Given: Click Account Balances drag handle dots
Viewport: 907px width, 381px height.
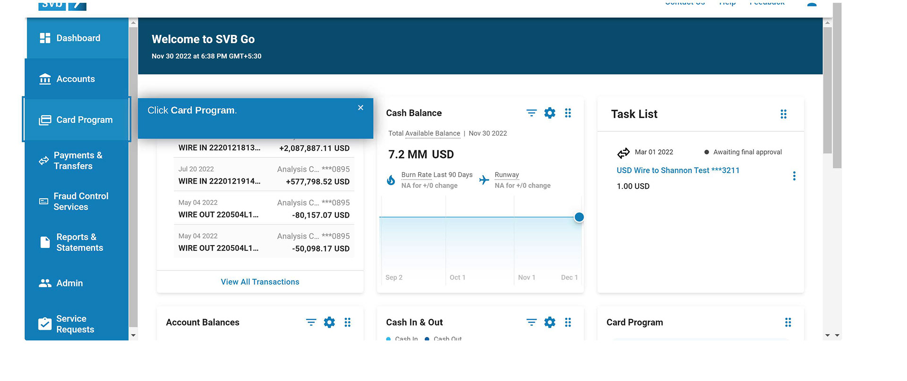Looking at the screenshot, I should coord(347,322).
